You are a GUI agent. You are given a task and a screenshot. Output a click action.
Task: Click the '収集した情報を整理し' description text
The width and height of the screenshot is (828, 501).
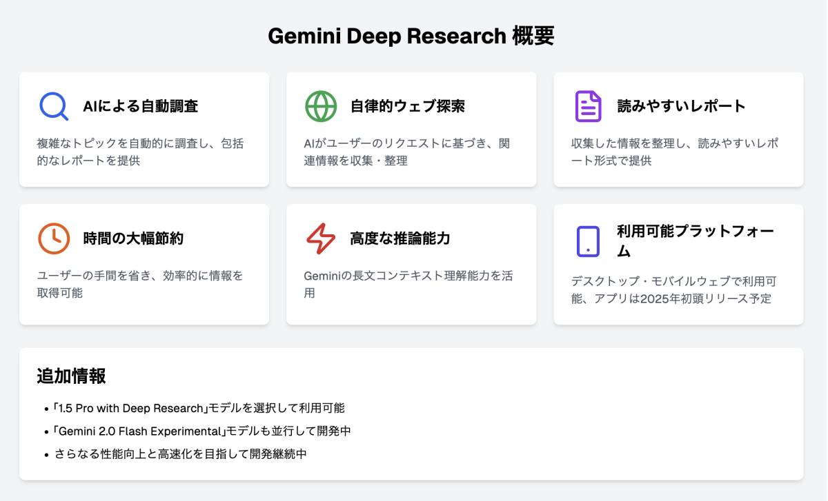pyautogui.click(x=675, y=152)
